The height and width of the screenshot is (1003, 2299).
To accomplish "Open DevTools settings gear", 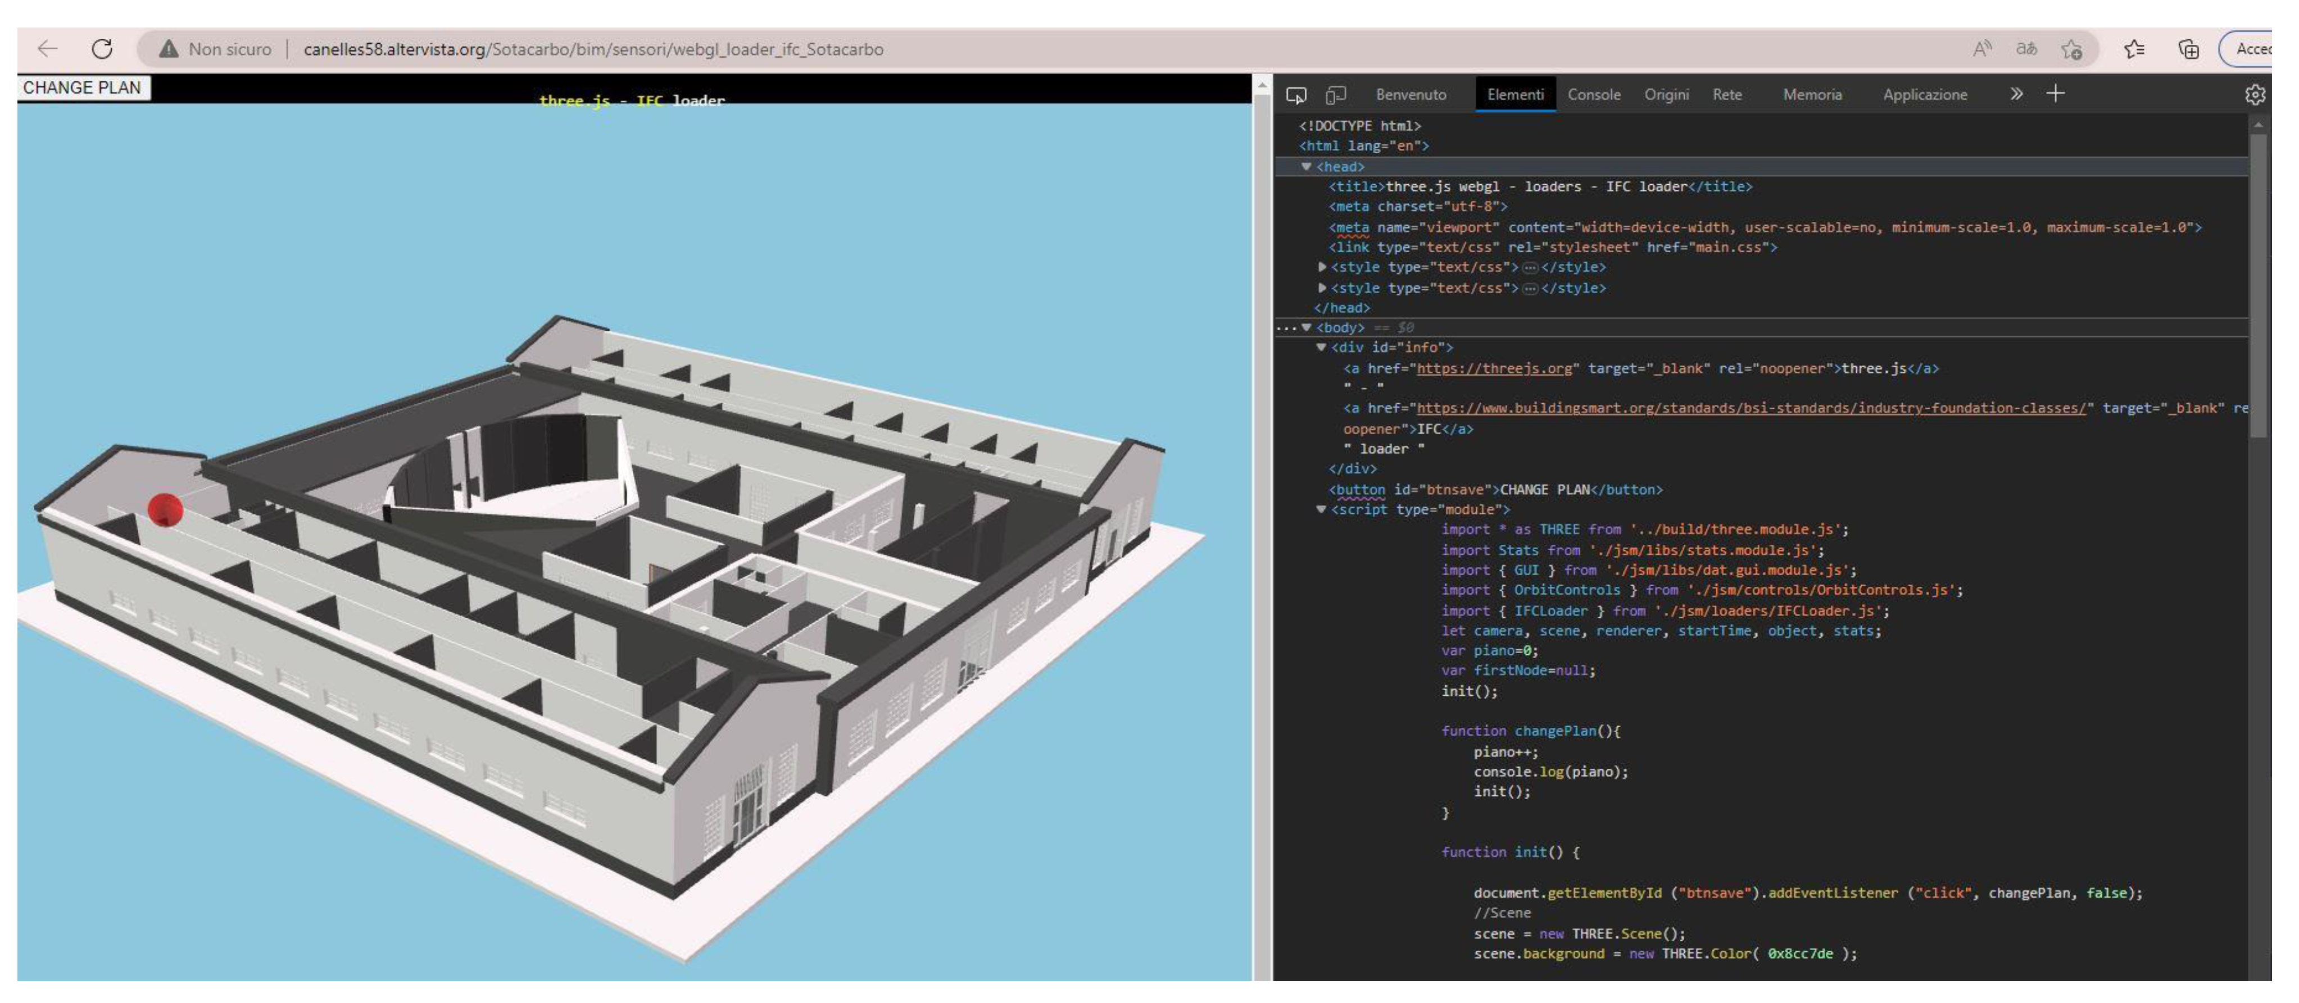I will coord(2255,94).
